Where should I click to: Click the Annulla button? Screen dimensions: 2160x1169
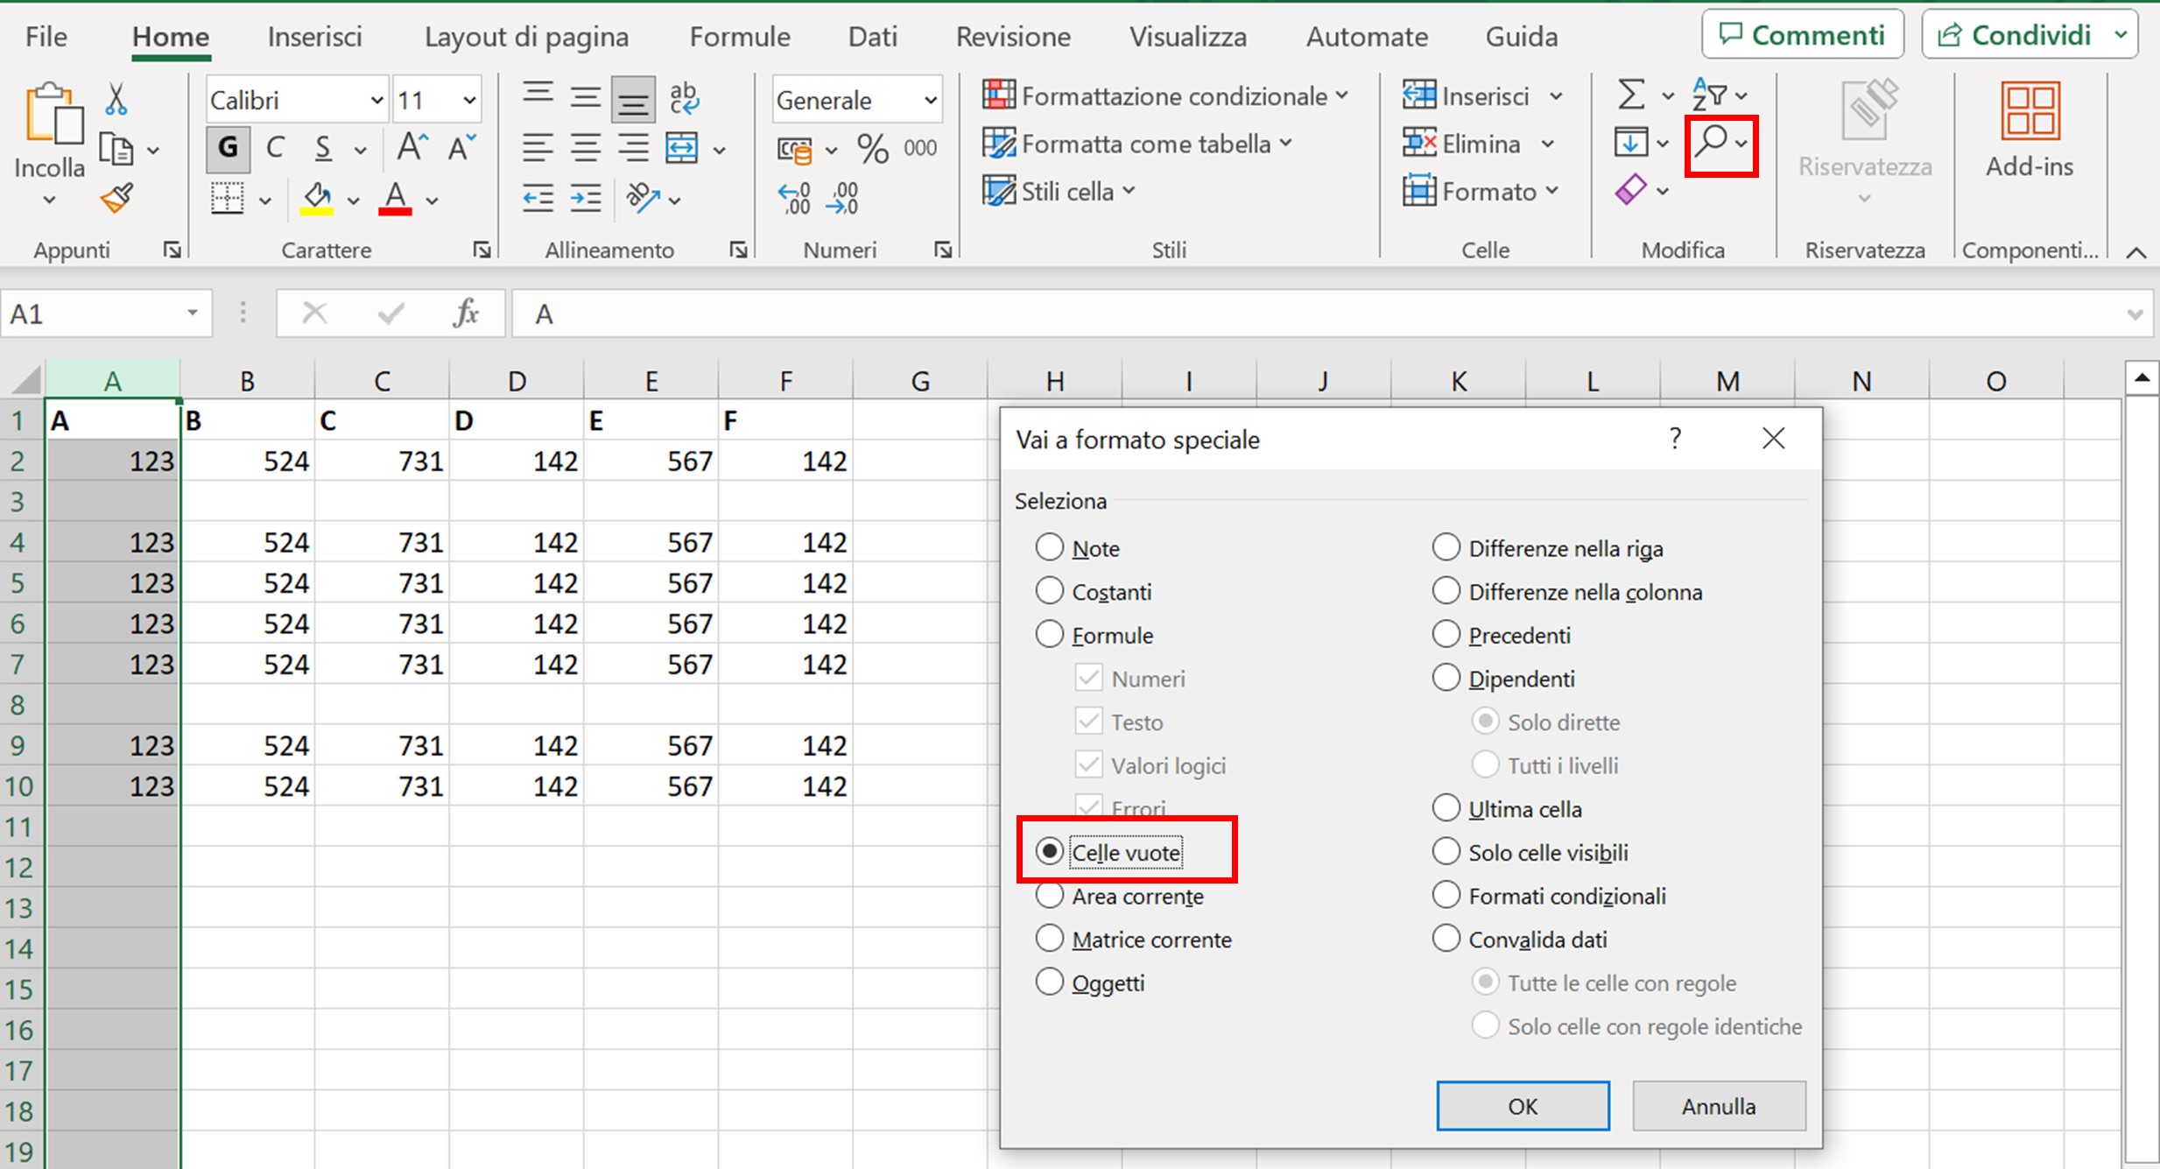click(x=1718, y=1106)
